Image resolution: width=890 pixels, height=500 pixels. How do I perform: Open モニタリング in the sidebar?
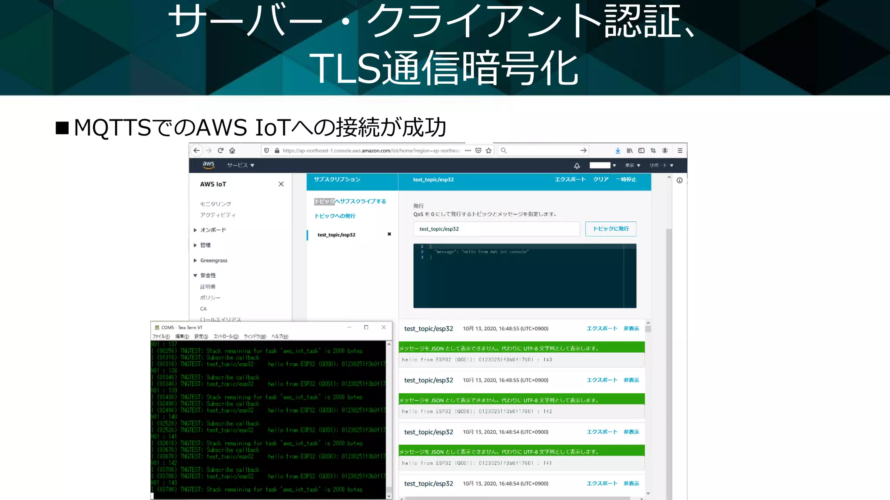[216, 204]
